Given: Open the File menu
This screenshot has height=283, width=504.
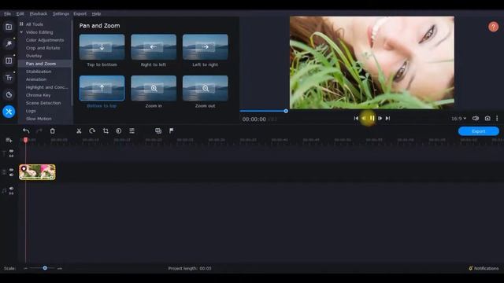Looking at the screenshot, I should [x=7, y=14].
